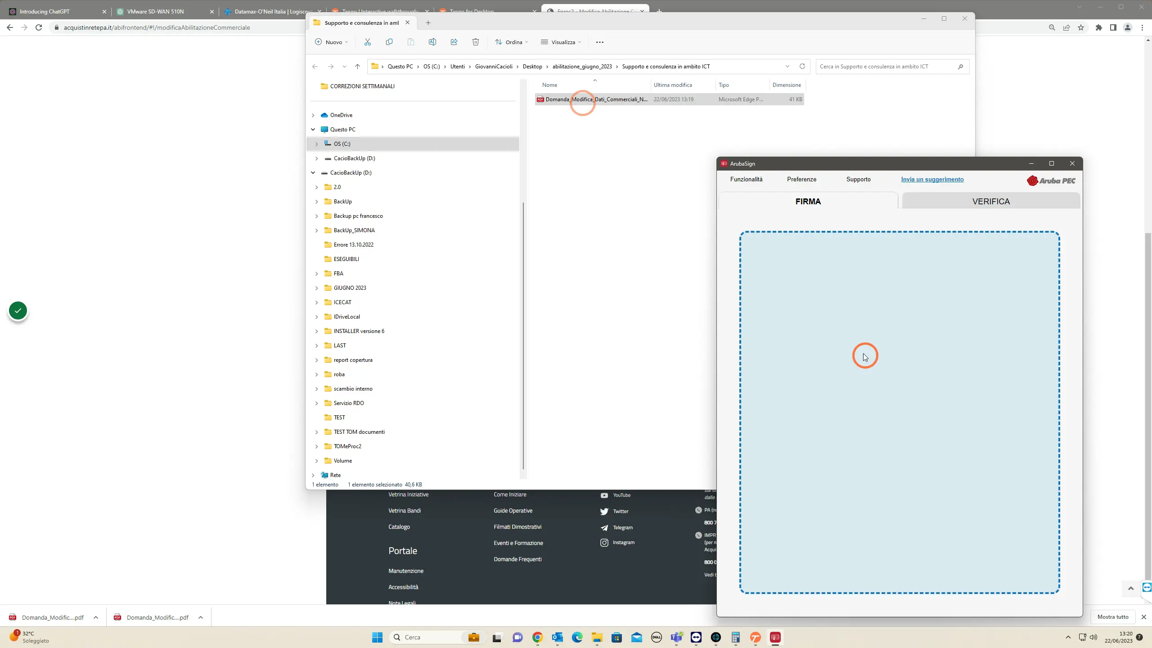Click the Nome column header
This screenshot has height=648, width=1152.
pyautogui.click(x=549, y=85)
